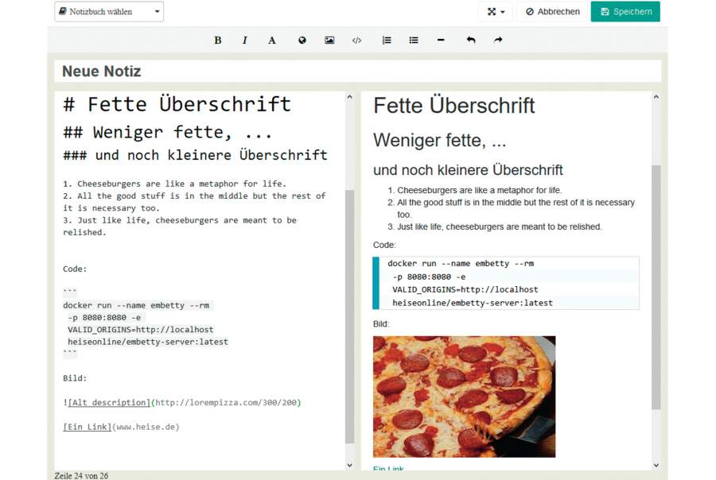This screenshot has height=480, width=716.
Task: Click 'http://lorempizza.com/300/200' URL in the editor
Action: [x=226, y=402]
